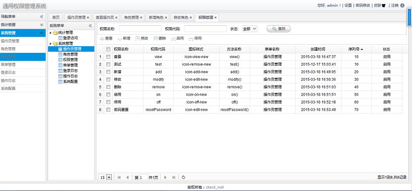Click the 新增 (add) toolbar button
Viewport: 412px width, 191px height.
tap(124, 39)
